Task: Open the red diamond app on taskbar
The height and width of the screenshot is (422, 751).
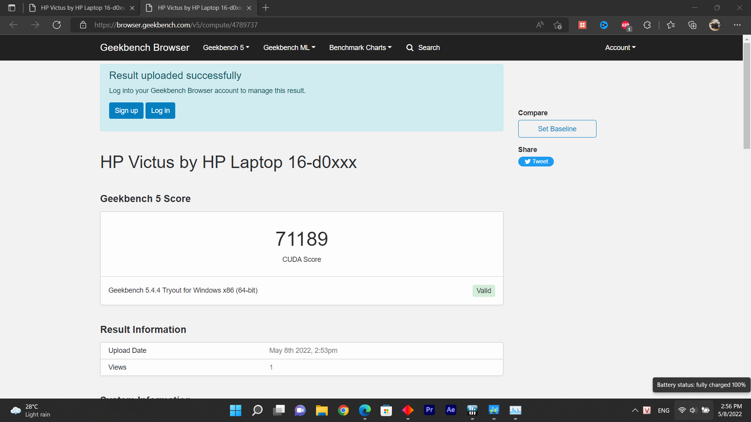Action: (x=408, y=410)
